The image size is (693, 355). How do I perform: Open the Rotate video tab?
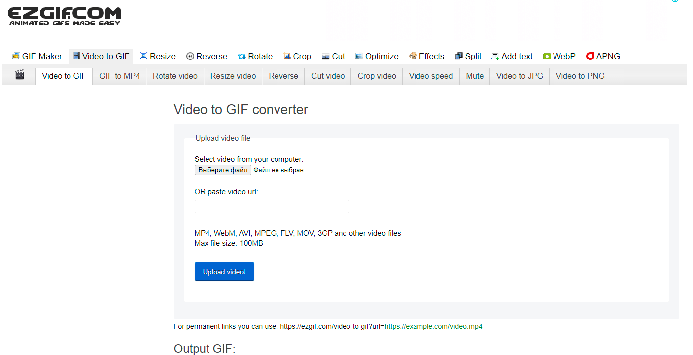tap(175, 76)
